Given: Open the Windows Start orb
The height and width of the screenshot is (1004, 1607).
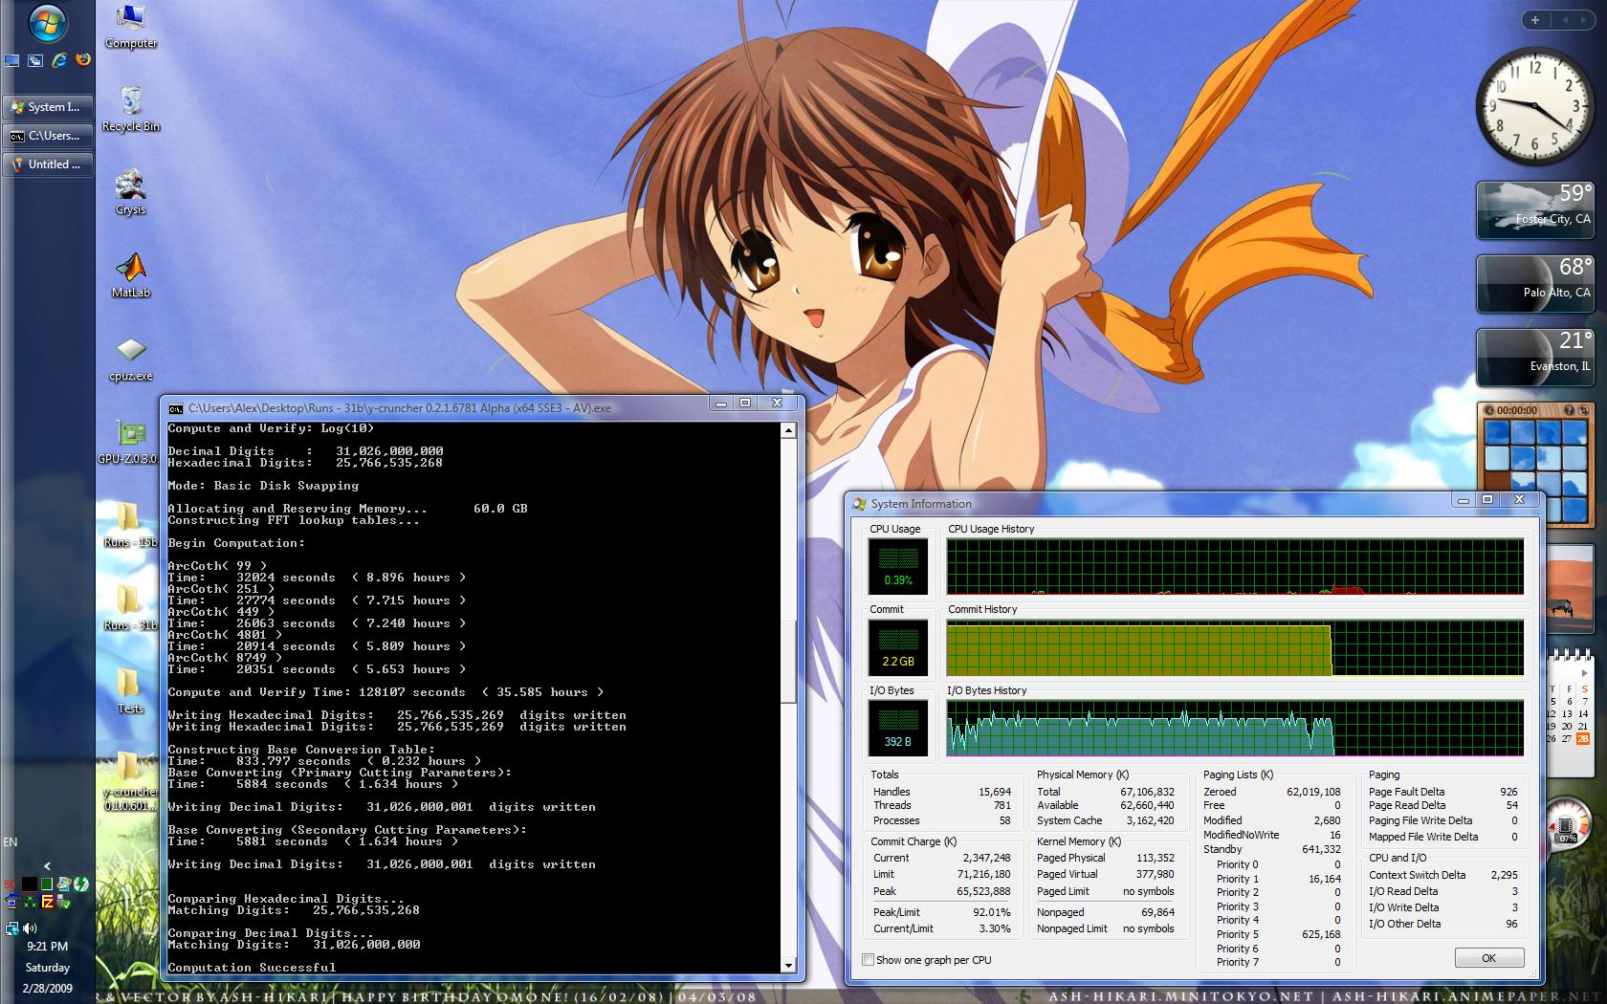Looking at the screenshot, I should pyautogui.click(x=47, y=22).
